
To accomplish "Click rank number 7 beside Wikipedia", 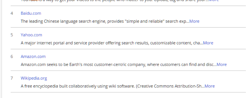I will point(12,78).
